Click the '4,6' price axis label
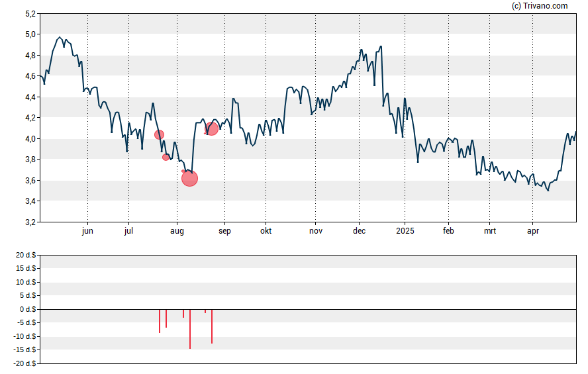 point(30,76)
